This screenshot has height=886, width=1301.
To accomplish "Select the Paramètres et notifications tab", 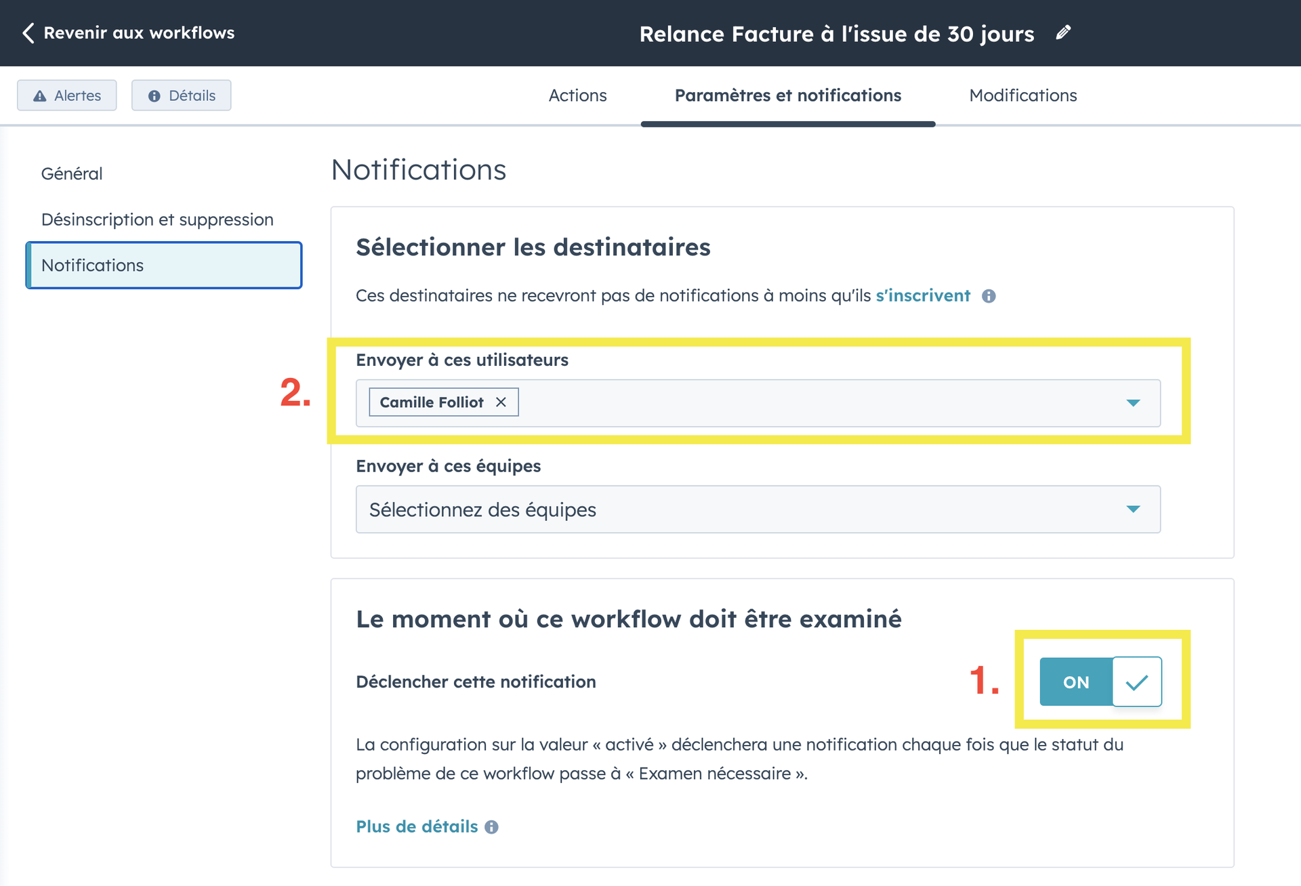I will (x=787, y=96).
